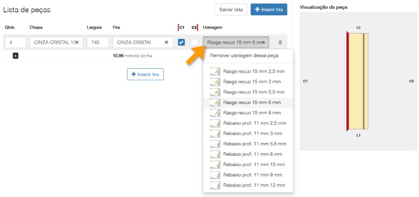Screen dimensions: 419x197
Task: Click the icon beside Rebaixo prof. 11 mm 15 mm
Action: [x=215, y=165]
